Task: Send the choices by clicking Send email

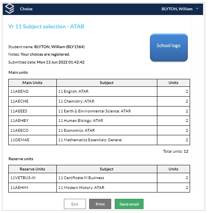Action: pos(129,204)
